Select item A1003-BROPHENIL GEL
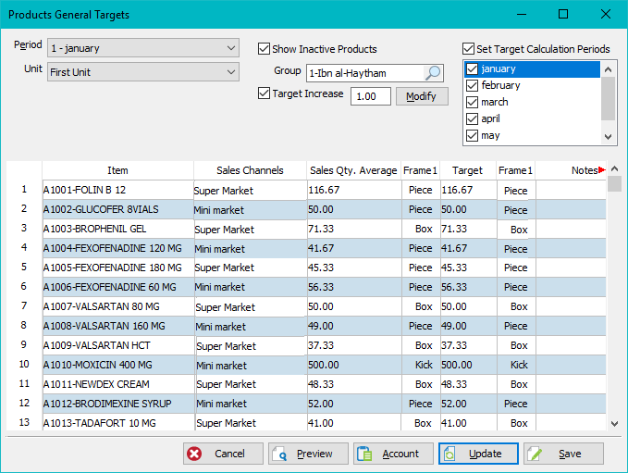Screen dimensions: 628x473 (x=118, y=229)
